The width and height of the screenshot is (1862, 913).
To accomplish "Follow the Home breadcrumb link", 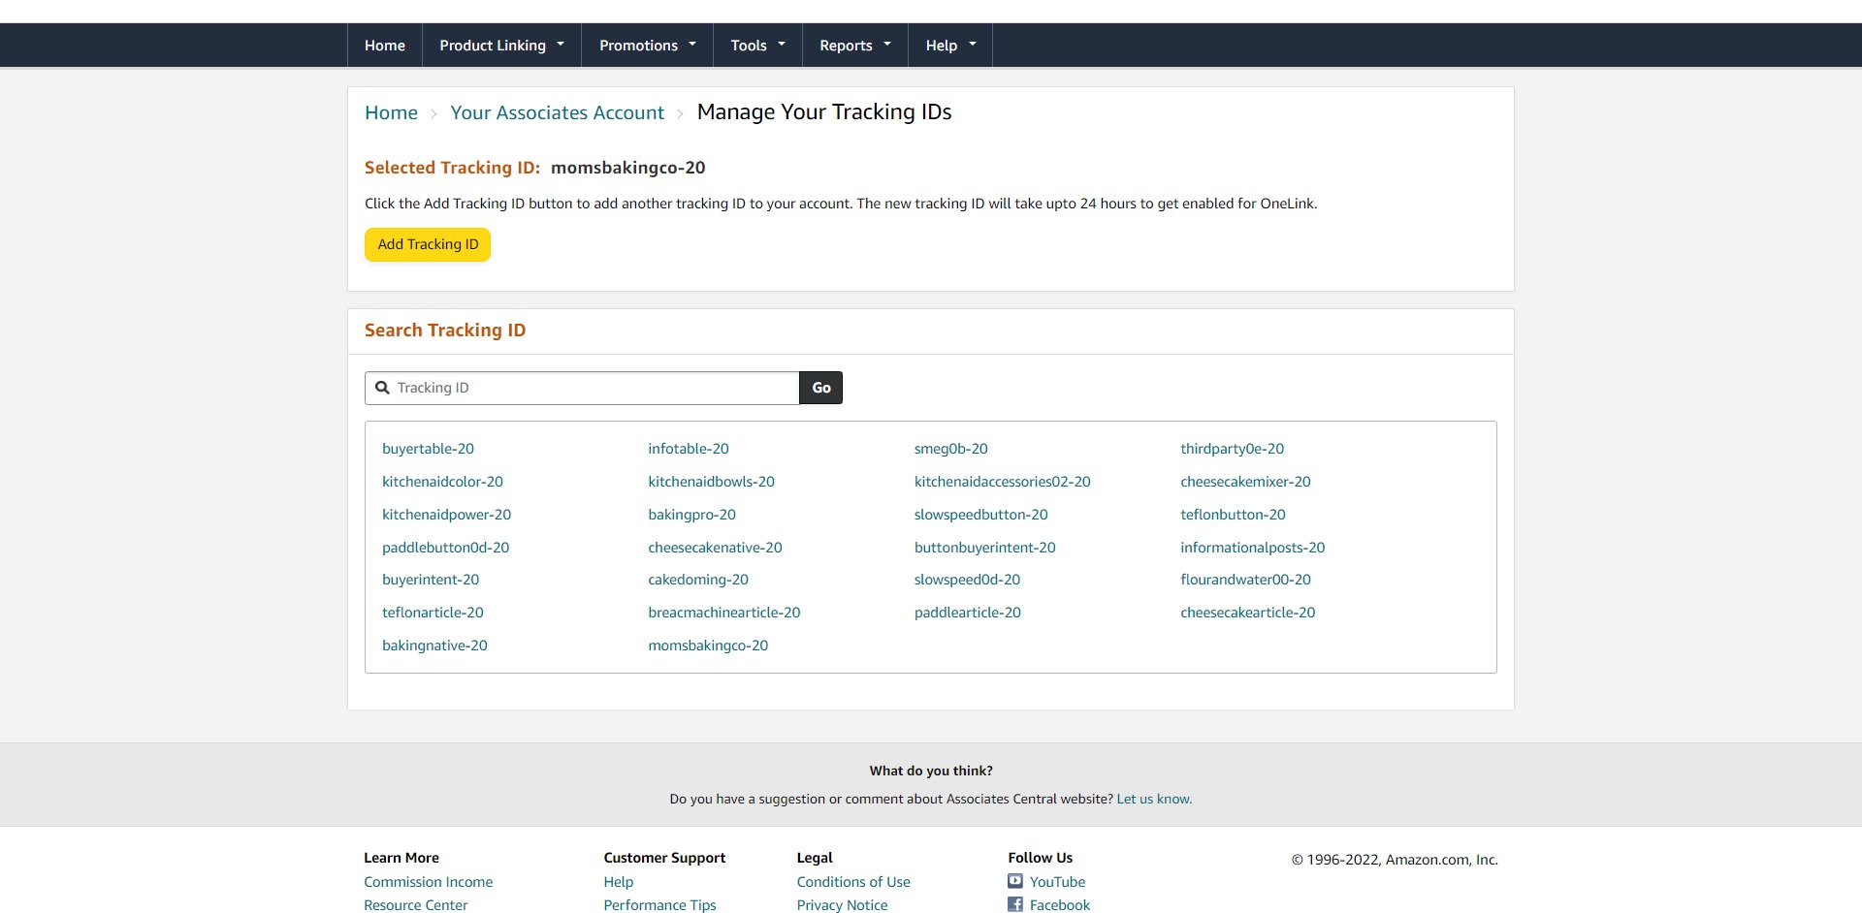I will (391, 112).
